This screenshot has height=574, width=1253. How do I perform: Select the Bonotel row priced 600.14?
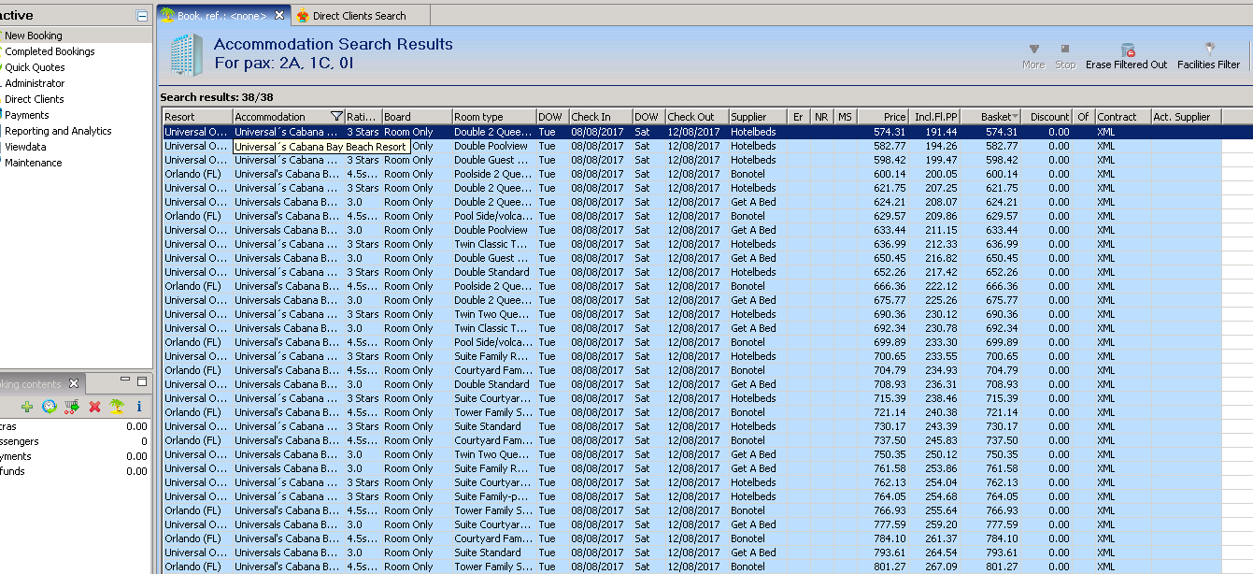click(707, 174)
